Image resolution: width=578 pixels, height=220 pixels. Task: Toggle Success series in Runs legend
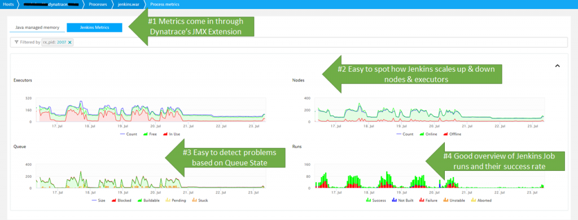[375, 200]
